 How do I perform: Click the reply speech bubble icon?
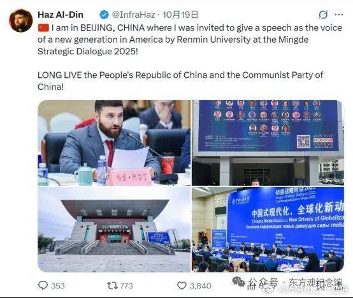tap(43, 285)
